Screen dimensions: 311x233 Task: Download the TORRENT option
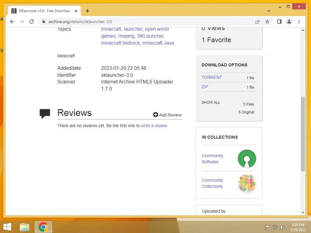[x=212, y=77]
